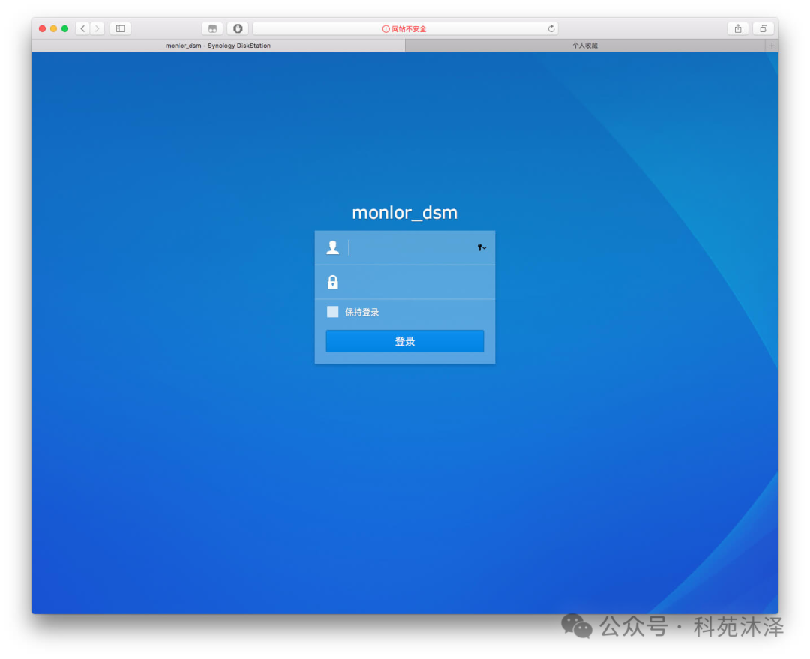Viewport: 810px width, 659px height.
Task: Click the reload page icon
Action: tap(551, 28)
